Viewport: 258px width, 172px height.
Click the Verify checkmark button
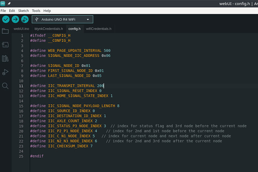tap(6, 19)
